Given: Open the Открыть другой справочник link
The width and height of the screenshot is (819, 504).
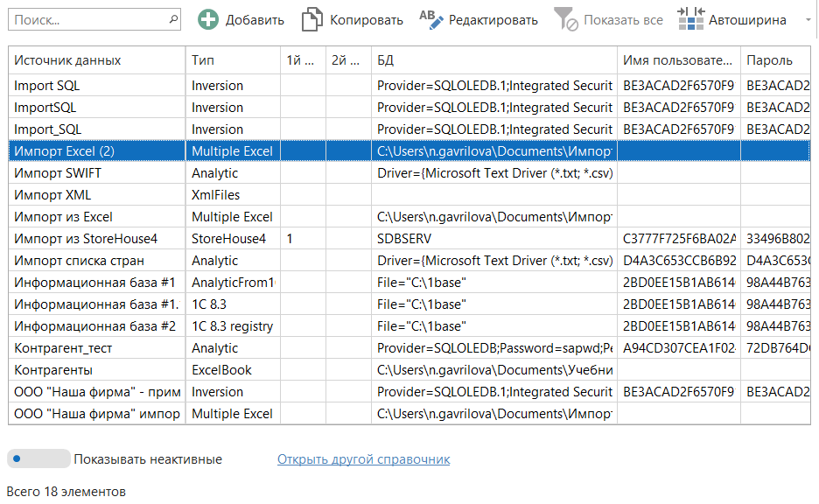Looking at the screenshot, I should (363, 459).
